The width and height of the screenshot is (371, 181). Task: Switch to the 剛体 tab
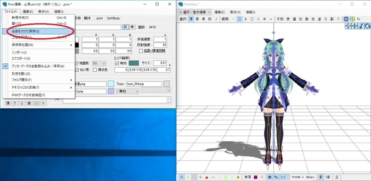point(88,18)
